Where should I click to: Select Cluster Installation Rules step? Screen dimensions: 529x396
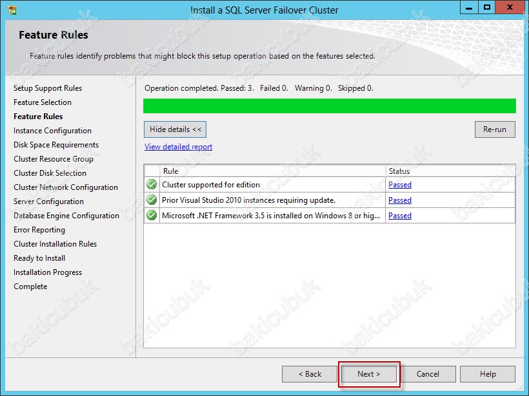pos(55,244)
